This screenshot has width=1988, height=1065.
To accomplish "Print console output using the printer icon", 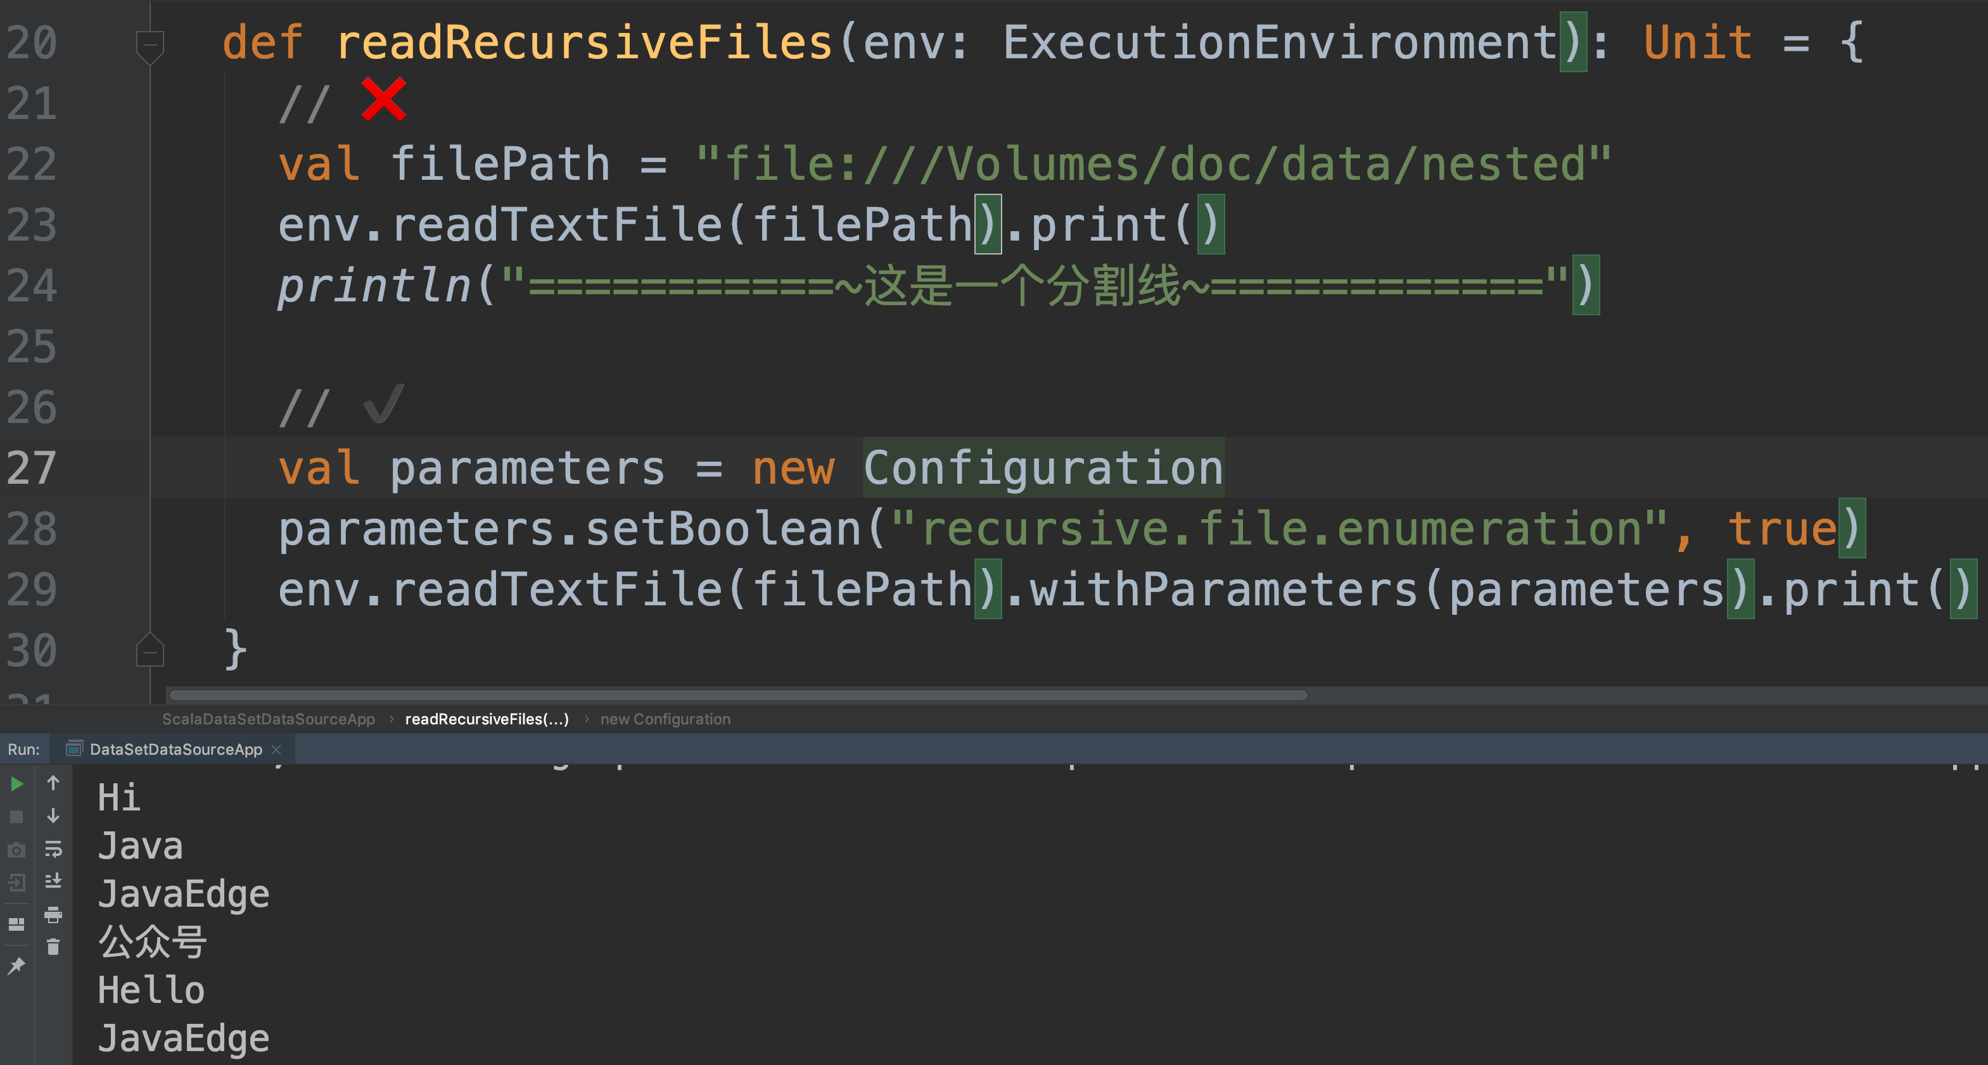I will pos(53,914).
